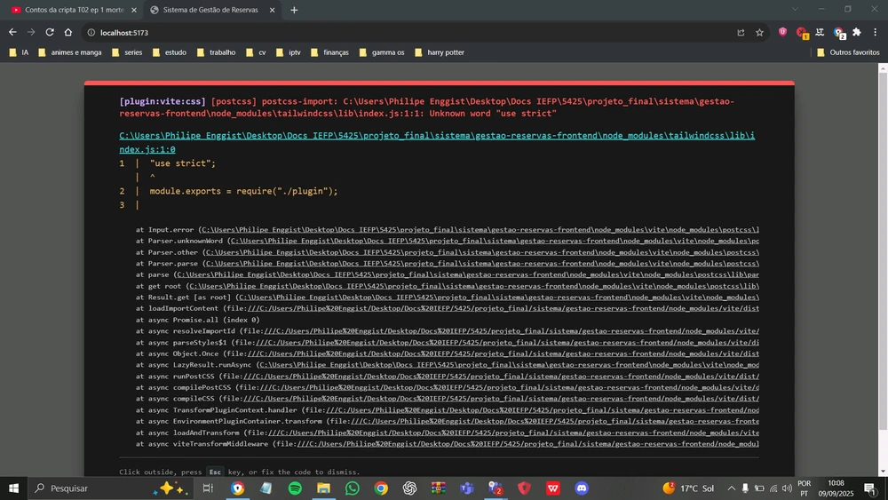Switch to the Contos da cripta YouTube tab
The width and height of the screenshot is (888, 500).
69,10
